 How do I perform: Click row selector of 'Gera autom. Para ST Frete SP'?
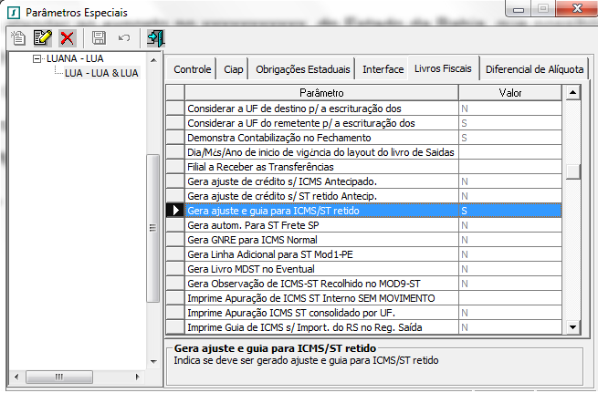(x=175, y=225)
